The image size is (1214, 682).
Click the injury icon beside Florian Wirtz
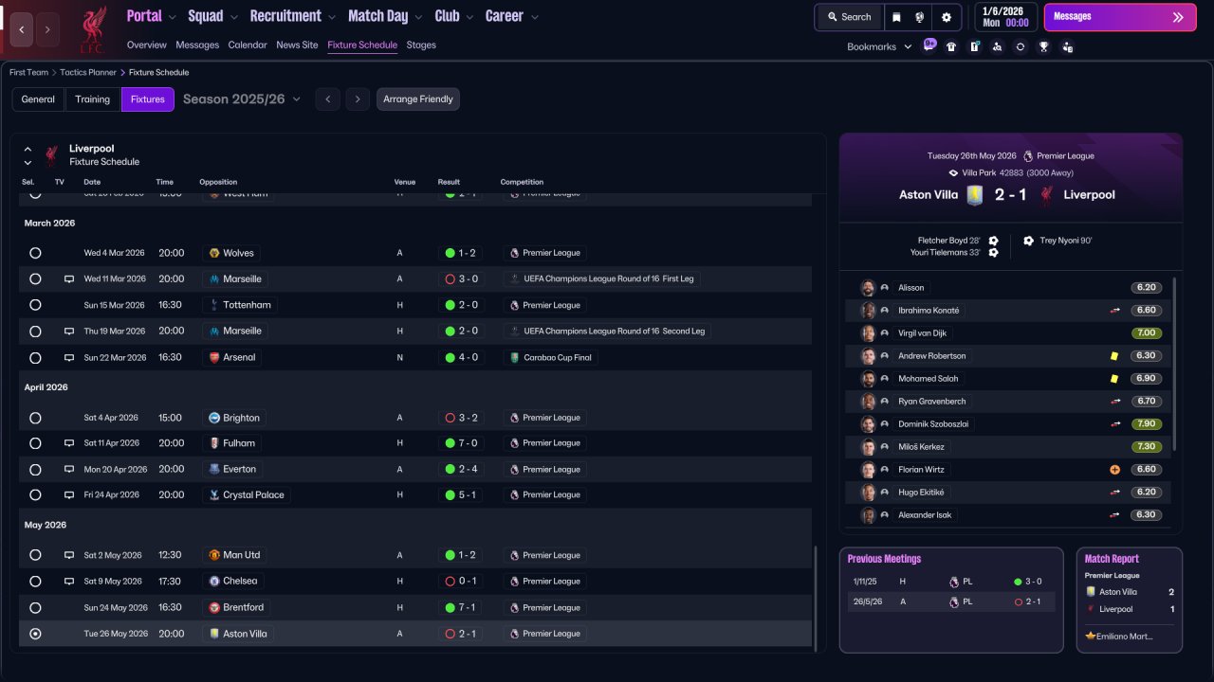pyautogui.click(x=1115, y=470)
